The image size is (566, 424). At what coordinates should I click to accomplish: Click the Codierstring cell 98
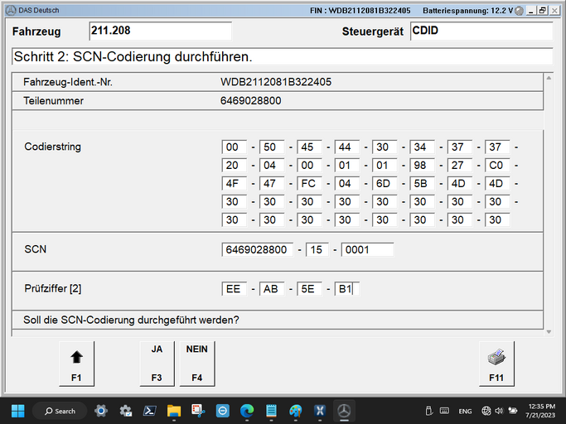coord(422,166)
